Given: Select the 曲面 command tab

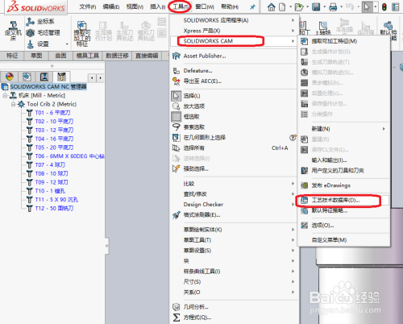Looking at the screenshot, I should tap(60, 56).
